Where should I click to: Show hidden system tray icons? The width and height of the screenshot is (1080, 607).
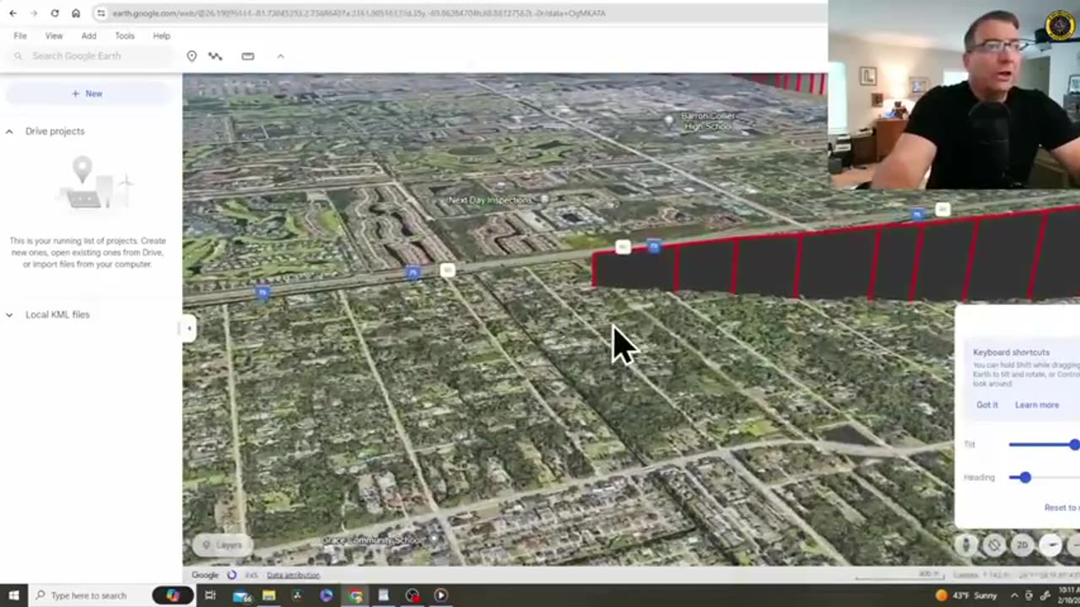tap(1014, 595)
